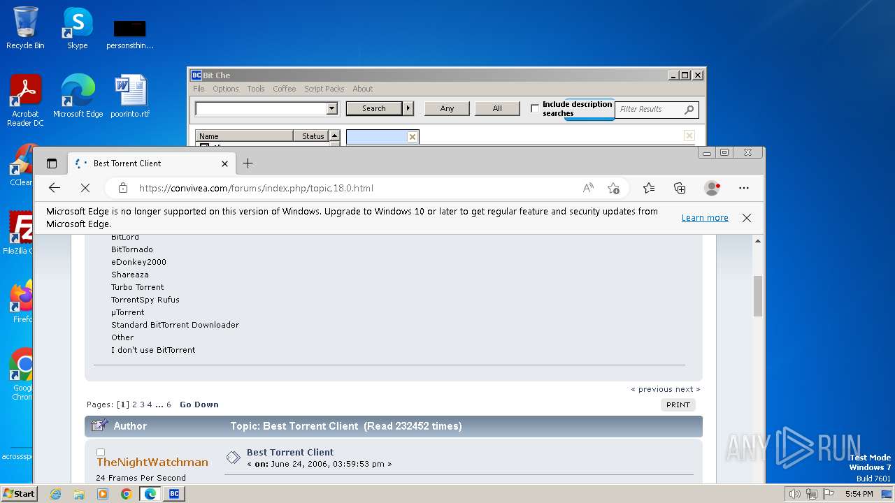Open Edge tab actions menu icon

(52, 163)
